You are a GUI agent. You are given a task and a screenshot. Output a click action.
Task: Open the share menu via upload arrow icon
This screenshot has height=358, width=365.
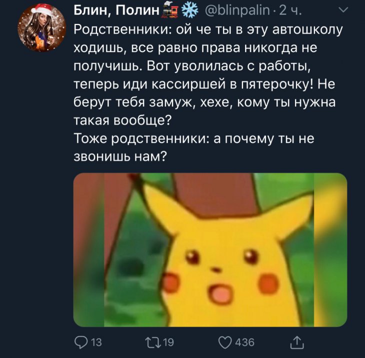297,342
